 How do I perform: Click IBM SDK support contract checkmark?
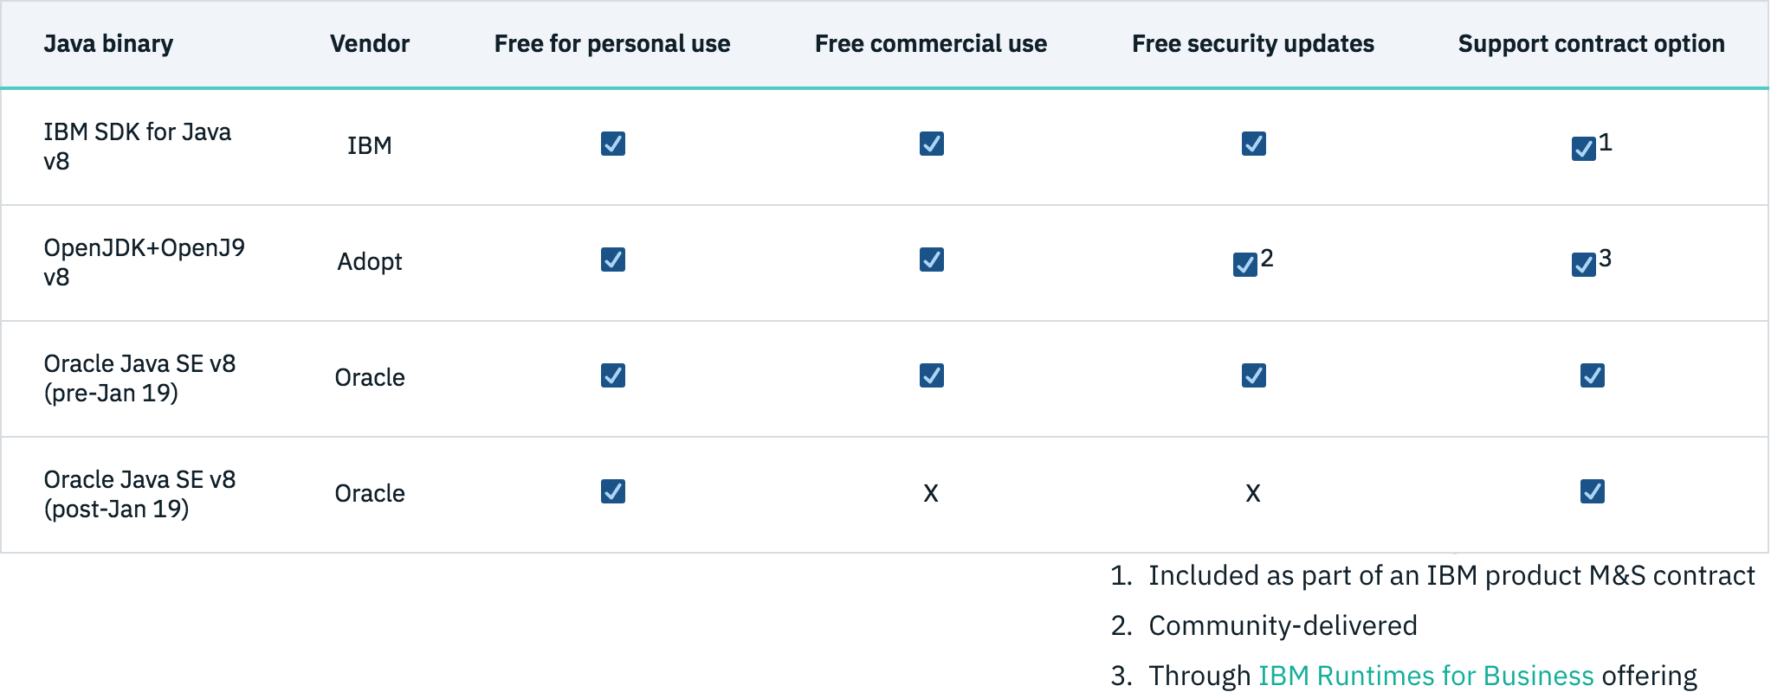tap(1583, 149)
